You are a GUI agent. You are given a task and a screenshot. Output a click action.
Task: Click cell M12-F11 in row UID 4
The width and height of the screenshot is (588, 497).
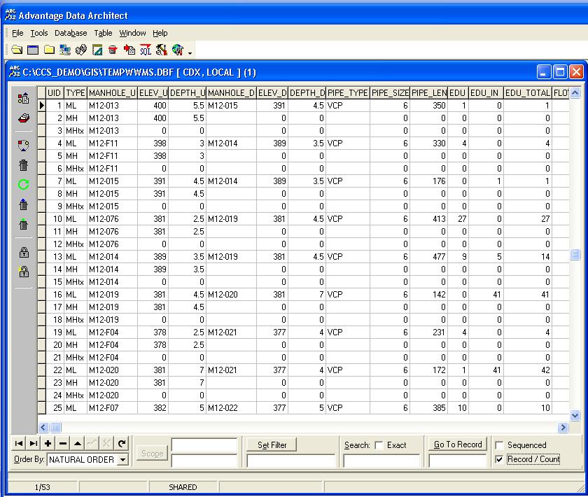112,143
